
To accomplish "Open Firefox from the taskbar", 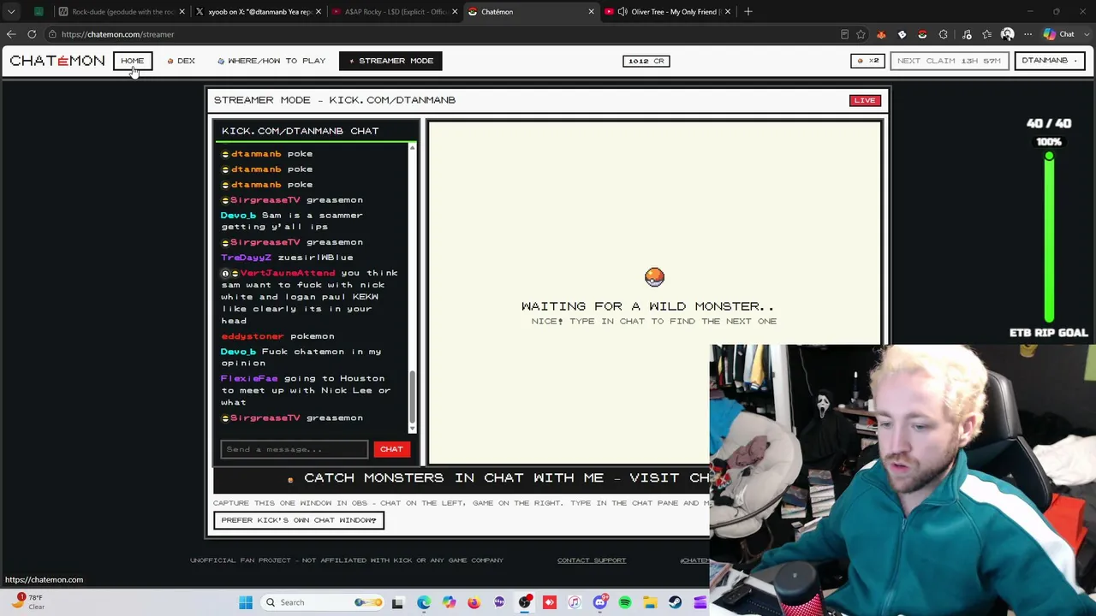I will pos(474,602).
